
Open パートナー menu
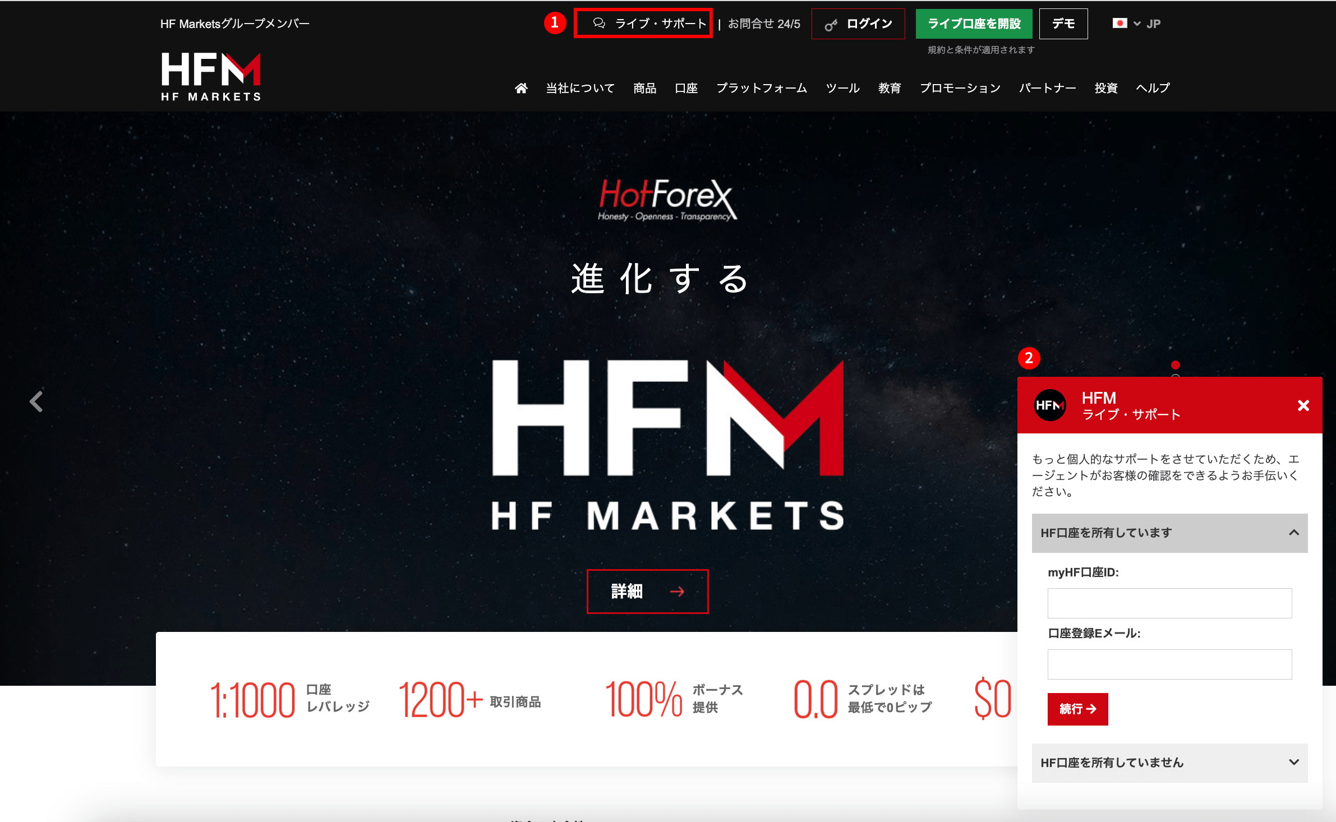pos(1048,88)
